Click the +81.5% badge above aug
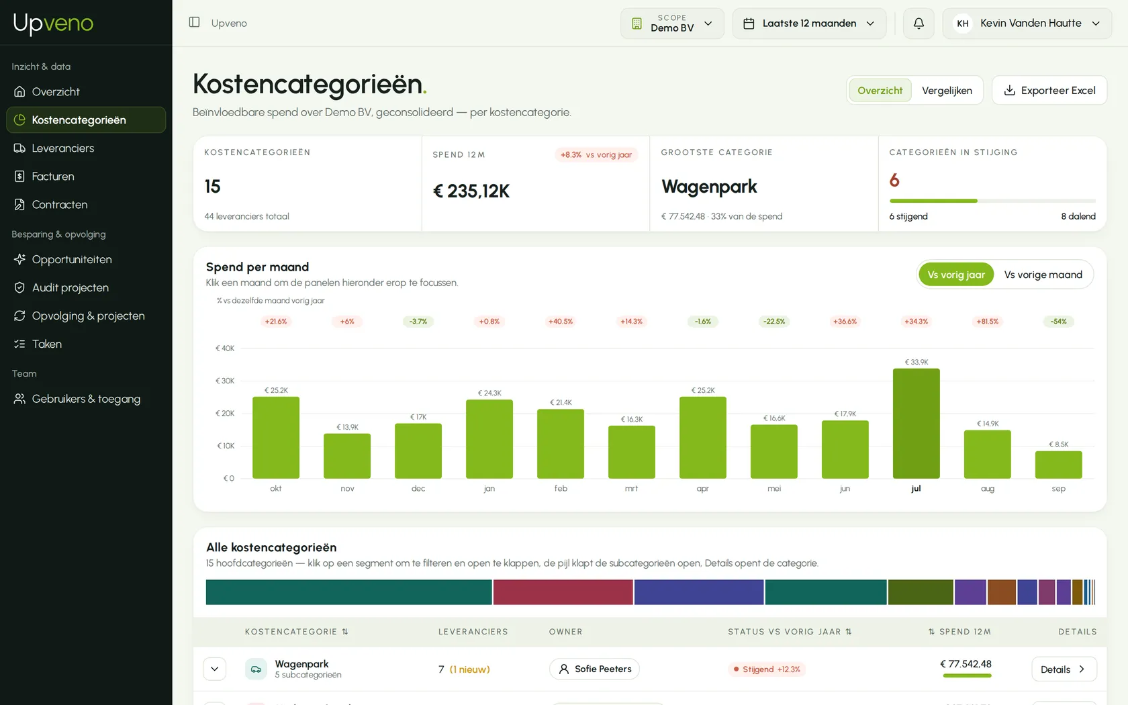 pos(987,322)
